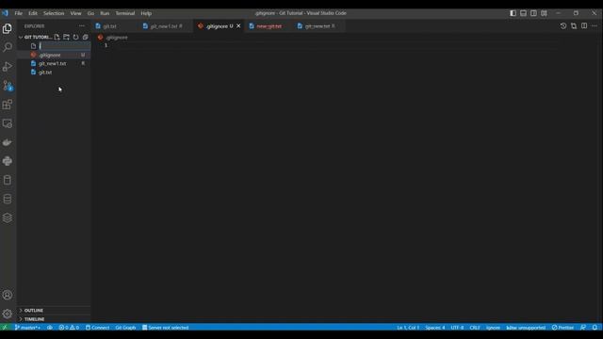This screenshot has width=603, height=339.
Task: Select git_new1.txt in Explorer tree
Action: 54,63
